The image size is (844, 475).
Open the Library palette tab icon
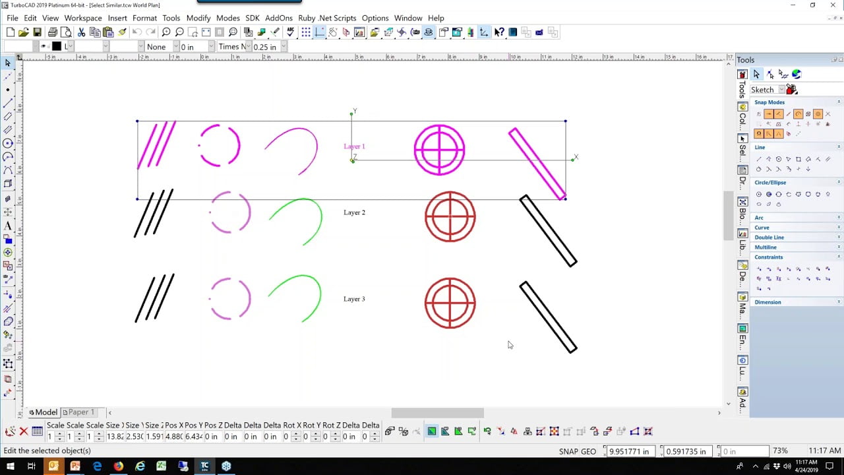pos(742,234)
